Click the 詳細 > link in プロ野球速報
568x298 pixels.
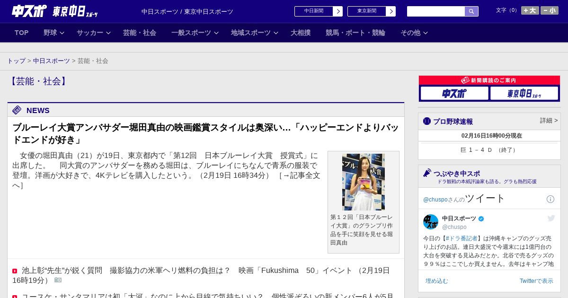(549, 121)
